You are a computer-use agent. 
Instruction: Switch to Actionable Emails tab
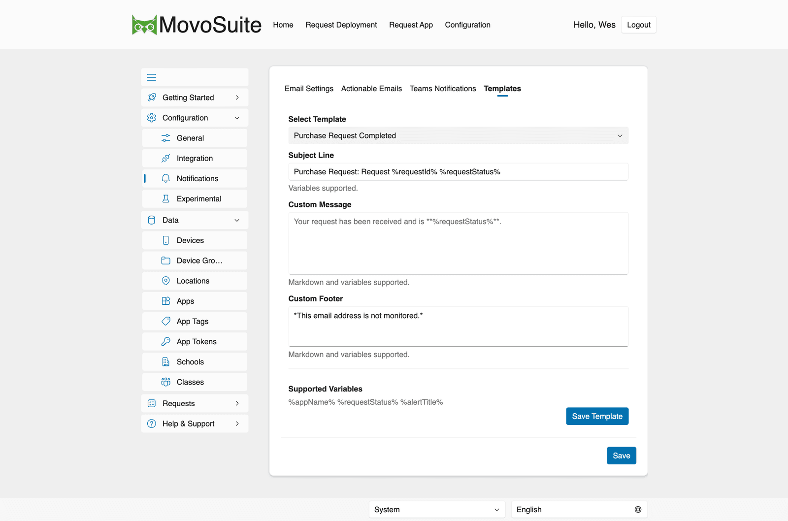pyautogui.click(x=371, y=89)
